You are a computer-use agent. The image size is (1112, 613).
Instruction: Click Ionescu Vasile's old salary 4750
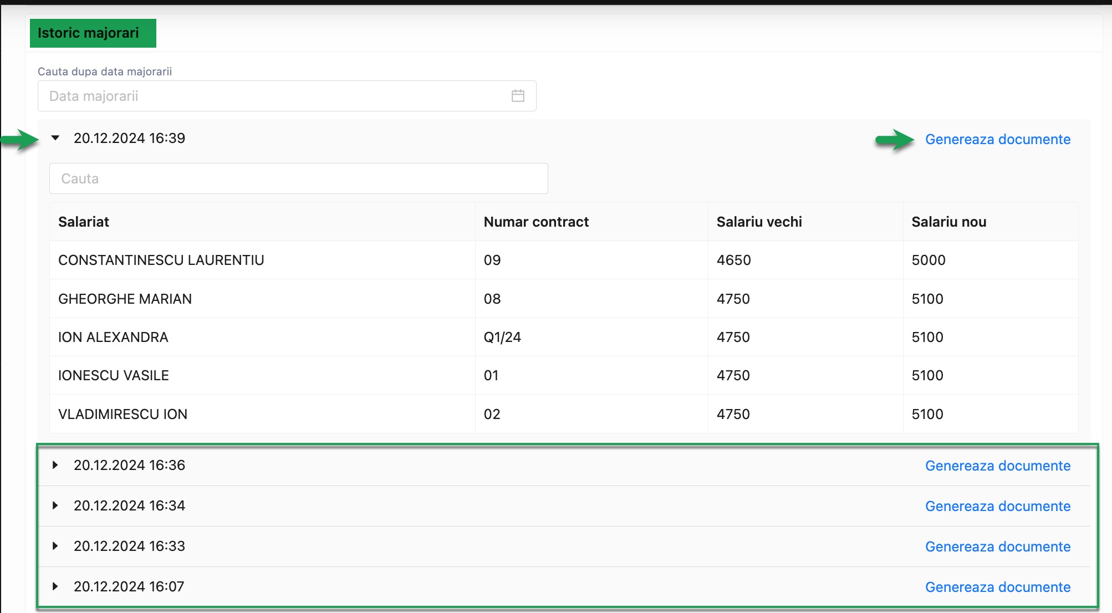(x=733, y=375)
